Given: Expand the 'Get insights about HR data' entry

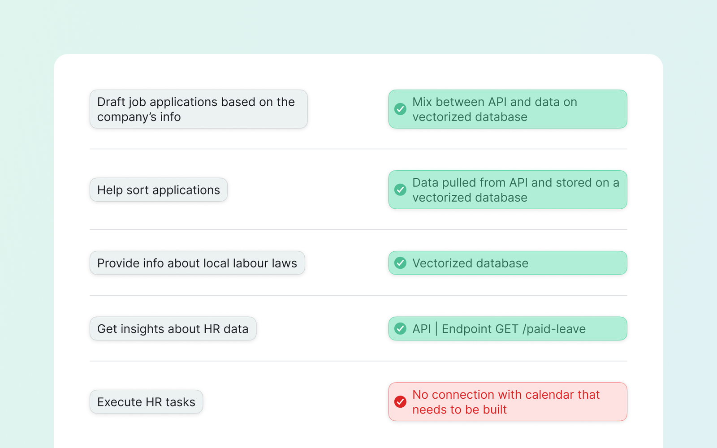Looking at the screenshot, I should pos(173,328).
